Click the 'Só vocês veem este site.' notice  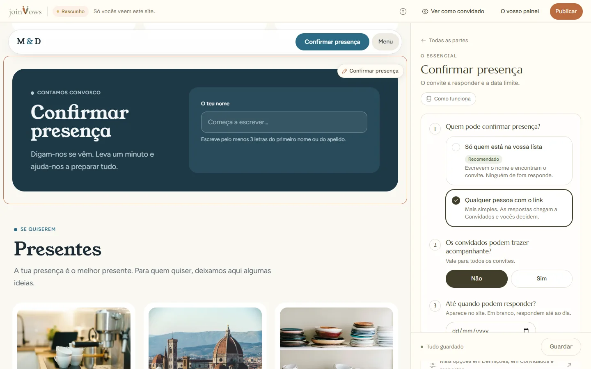click(x=124, y=11)
